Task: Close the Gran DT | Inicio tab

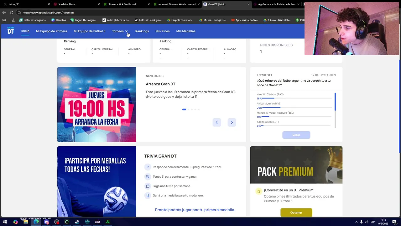Action: click(x=249, y=4)
